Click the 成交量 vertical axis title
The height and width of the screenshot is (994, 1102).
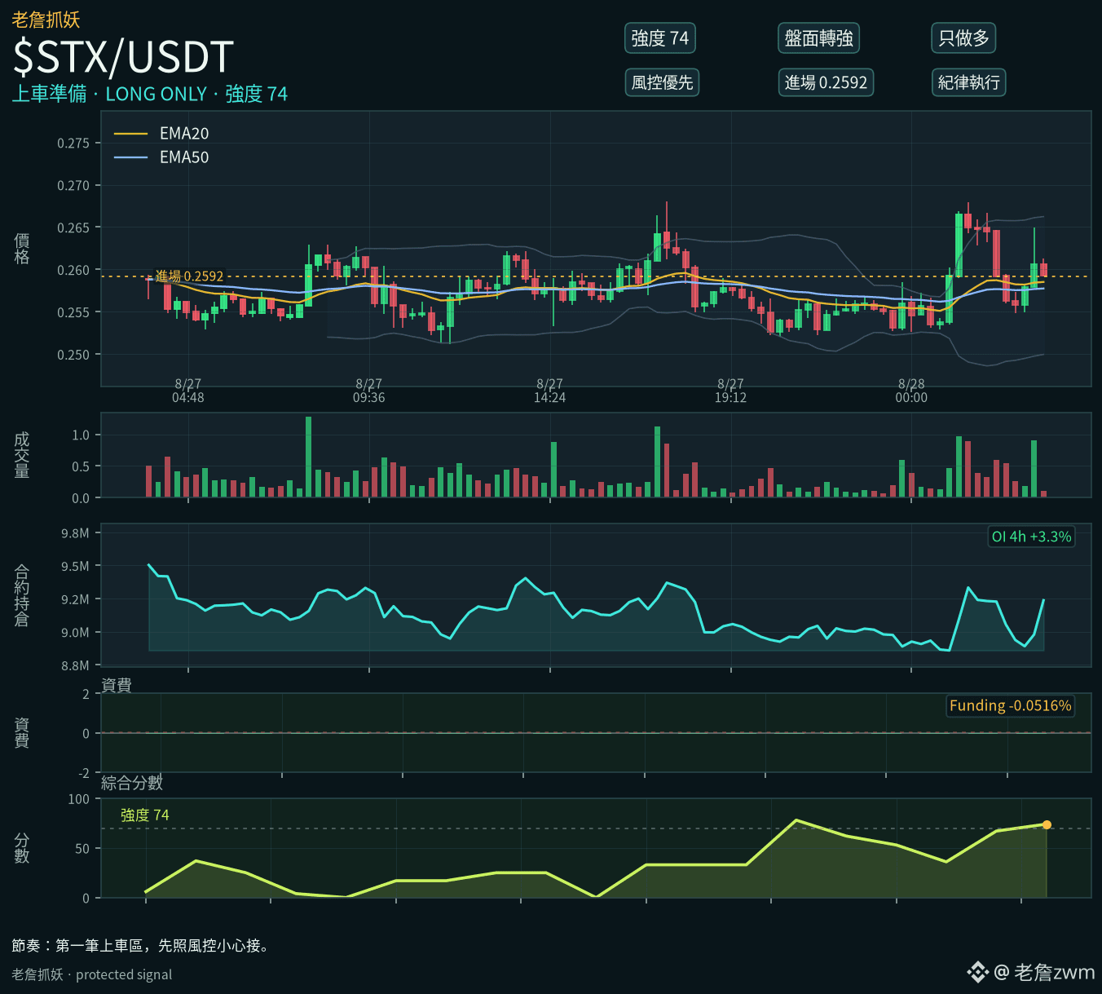point(22,455)
